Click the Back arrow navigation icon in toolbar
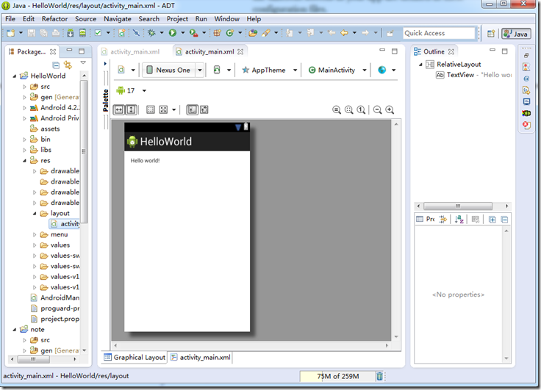541x390 pixels. (x=344, y=33)
